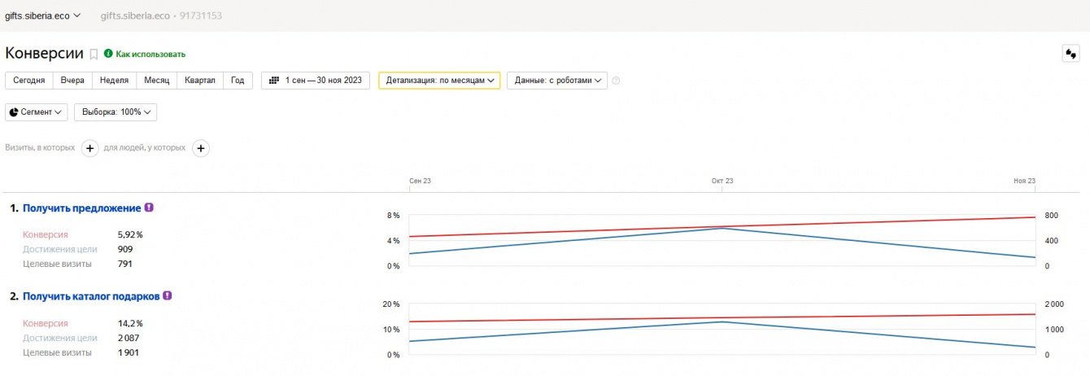The image size is (1090, 376).
Task: Bookmark the Конверсии report
Action: (x=94, y=55)
